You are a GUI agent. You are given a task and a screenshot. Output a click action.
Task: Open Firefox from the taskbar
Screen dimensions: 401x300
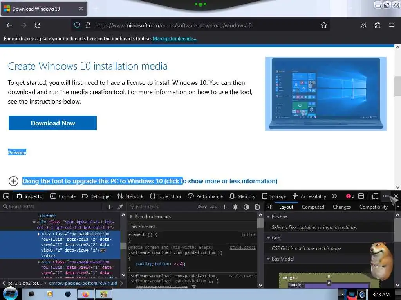85,295
